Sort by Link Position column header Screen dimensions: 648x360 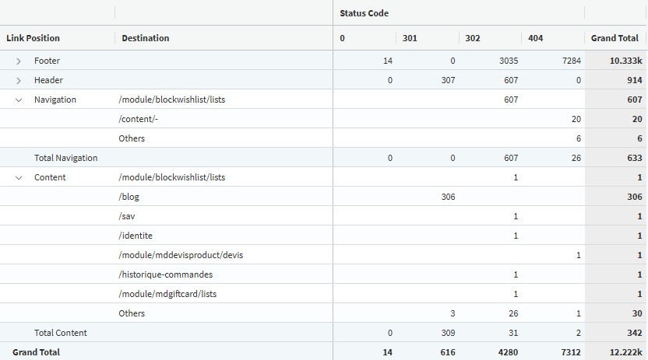pyautogui.click(x=33, y=38)
